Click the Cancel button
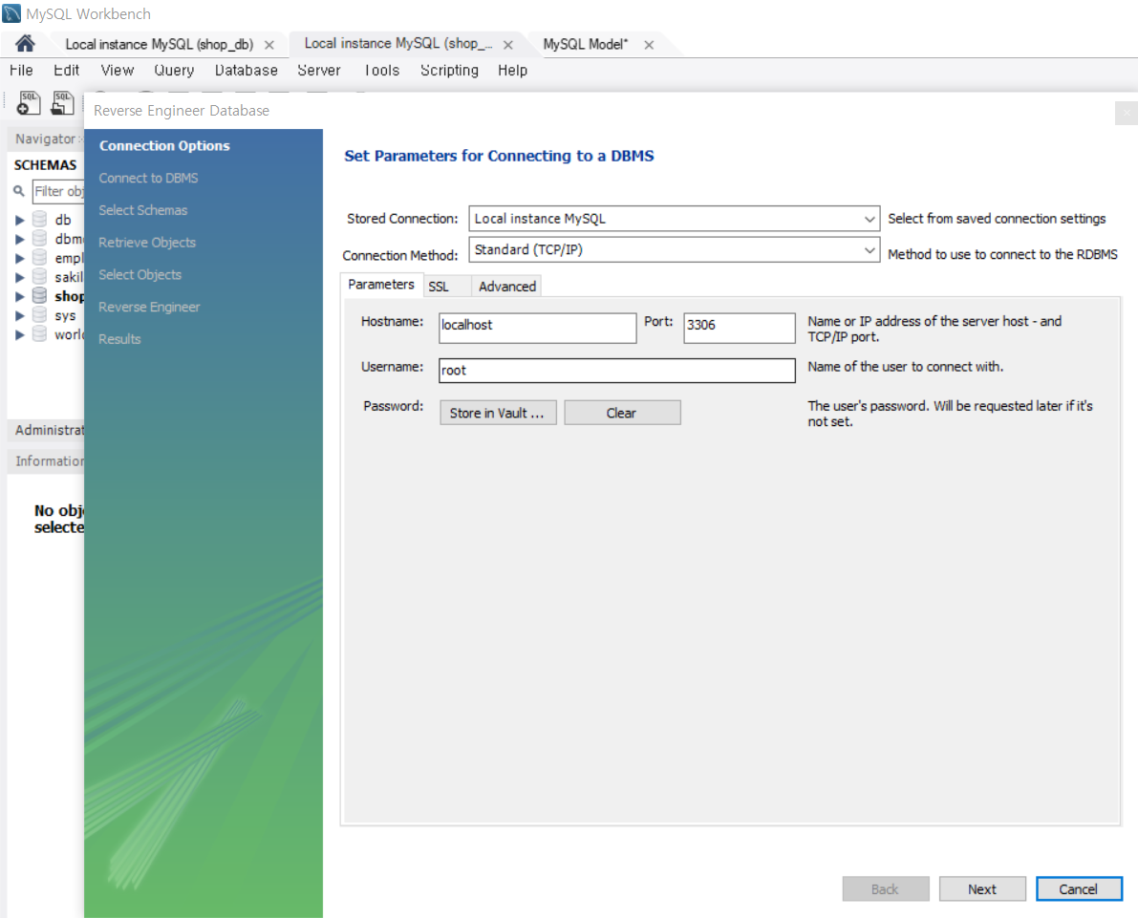This screenshot has height=918, width=1138. (x=1079, y=889)
